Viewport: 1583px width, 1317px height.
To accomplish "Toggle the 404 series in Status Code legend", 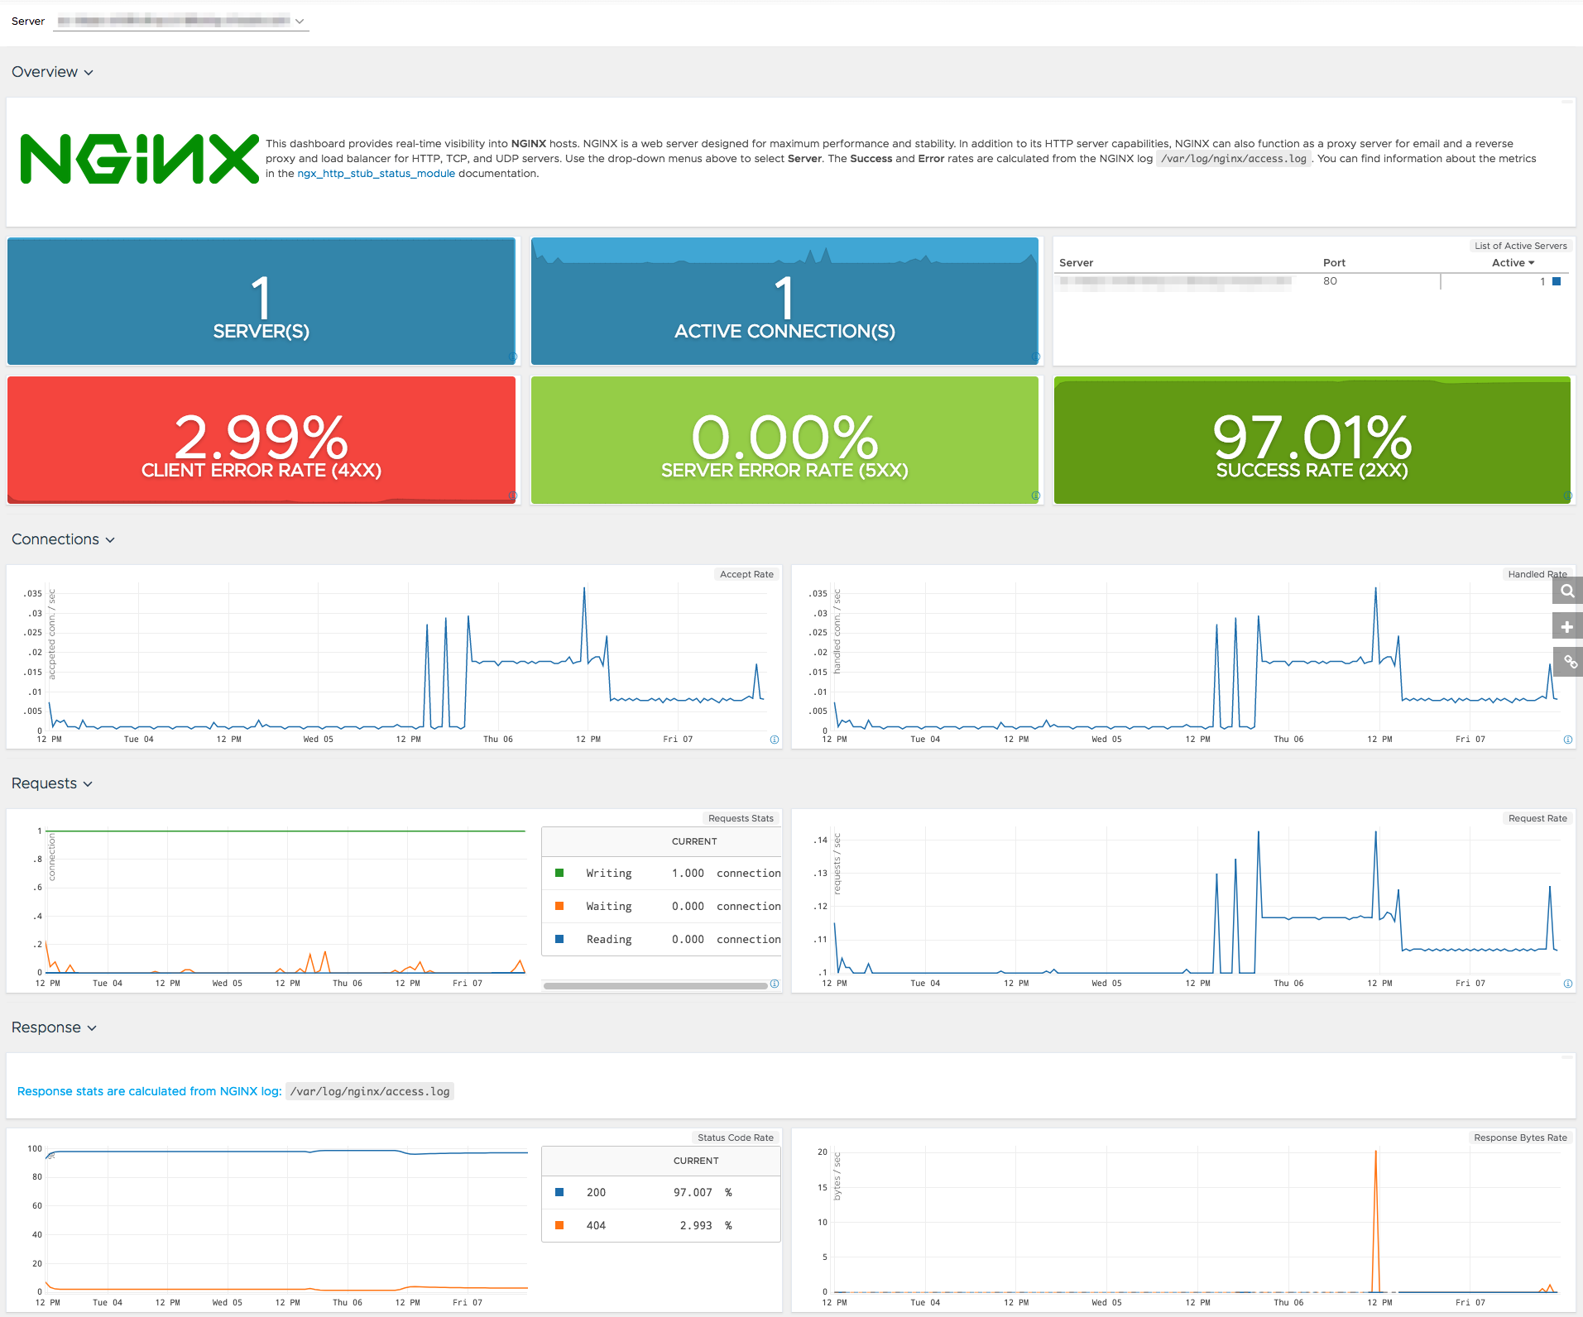I will tap(596, 1226).
